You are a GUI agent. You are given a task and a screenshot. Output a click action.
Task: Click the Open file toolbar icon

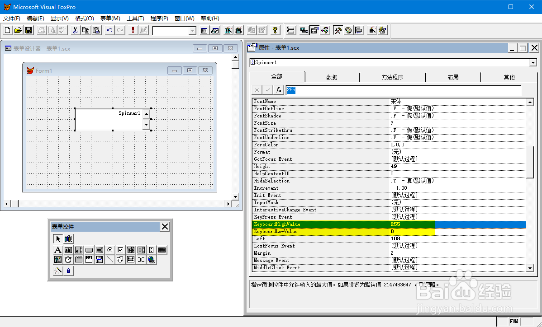click(x=18, y=30)
